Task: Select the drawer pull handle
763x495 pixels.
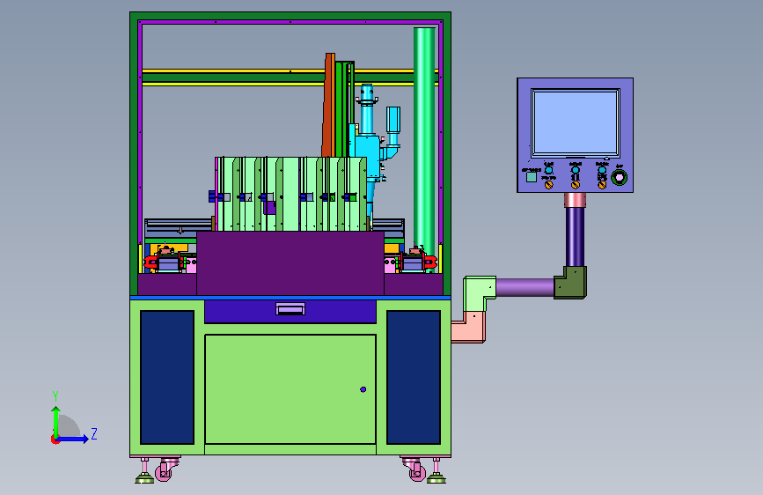Action: [290, 309]
